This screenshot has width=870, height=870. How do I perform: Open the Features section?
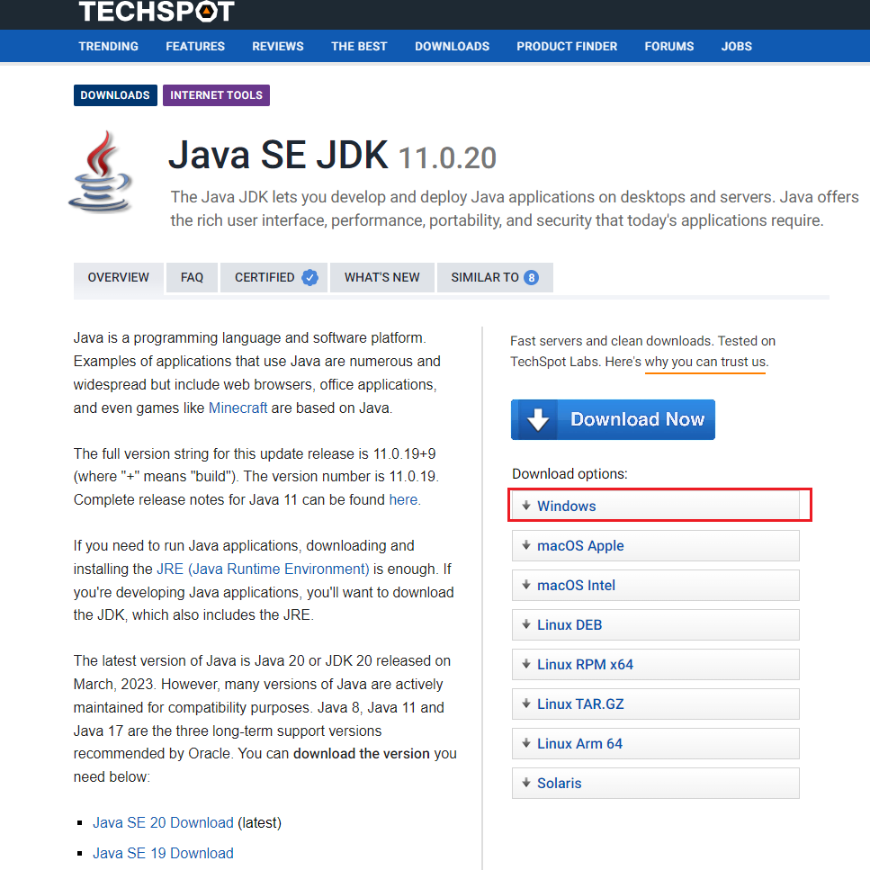[195, 47]
